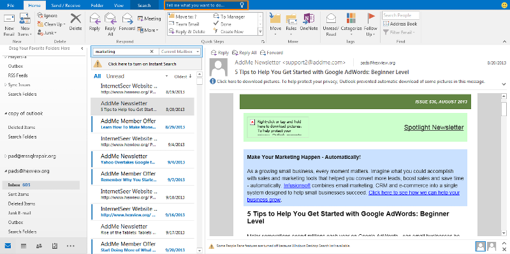Open People view in navigation bar

click(40, 246)
